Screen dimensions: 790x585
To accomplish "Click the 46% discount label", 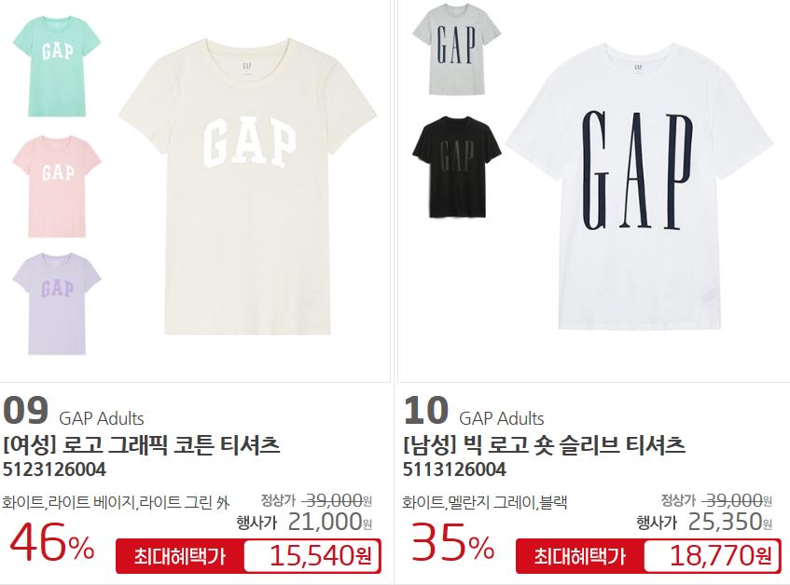I will click(x=52, y=543).
